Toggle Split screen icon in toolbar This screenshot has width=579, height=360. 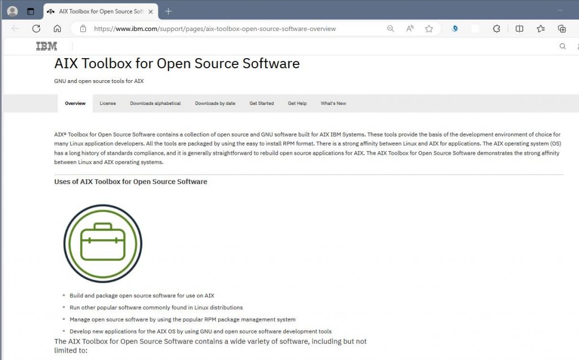coord(519,29)
